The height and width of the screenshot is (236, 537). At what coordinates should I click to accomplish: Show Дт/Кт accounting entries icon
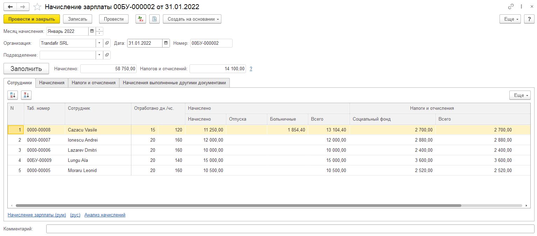click(x=141, y=19)
